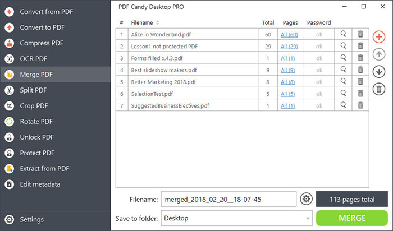This screenshot has height=231, width=393.
Task: Delete SelectionTest.pdf row
Action: [x=360, y=93]
